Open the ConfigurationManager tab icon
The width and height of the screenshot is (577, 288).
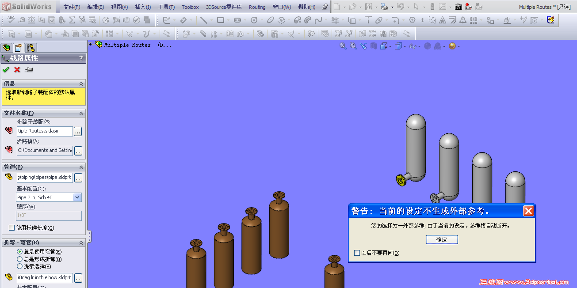(31, 48)
